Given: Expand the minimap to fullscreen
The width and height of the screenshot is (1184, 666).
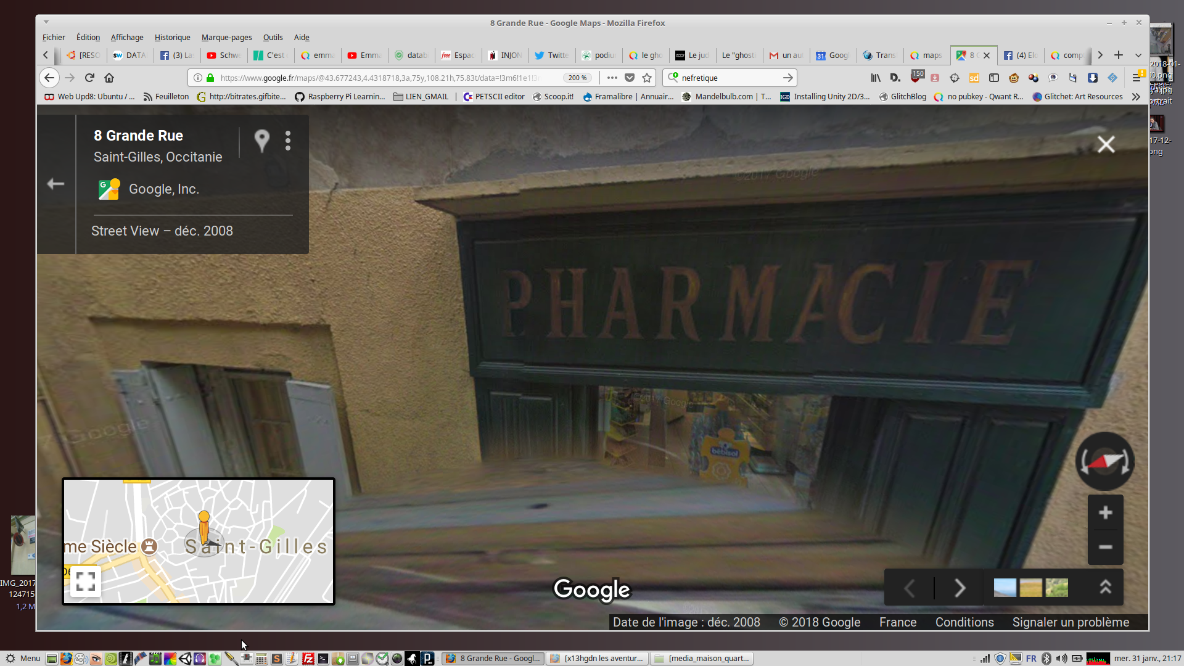Looking at the screenshot, I should 86,581.
